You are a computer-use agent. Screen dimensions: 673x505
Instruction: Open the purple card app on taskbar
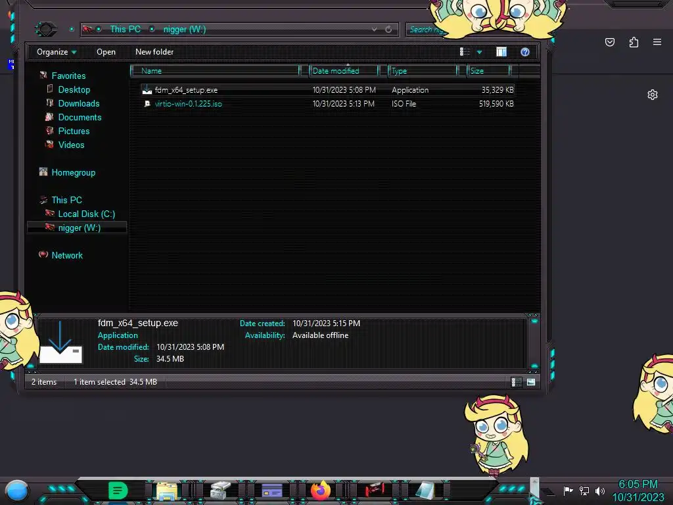272,491
